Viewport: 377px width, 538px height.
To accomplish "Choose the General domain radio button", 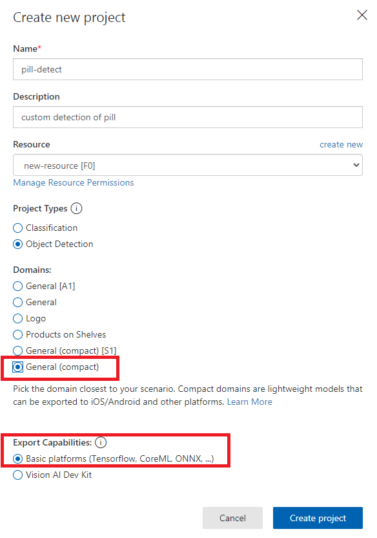I will [18, 302].
